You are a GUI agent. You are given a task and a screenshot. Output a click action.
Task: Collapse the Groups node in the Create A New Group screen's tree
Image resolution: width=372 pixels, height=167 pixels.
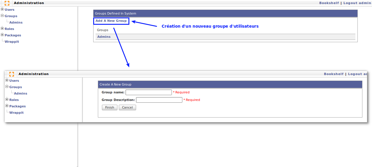(x=7, y=87)
